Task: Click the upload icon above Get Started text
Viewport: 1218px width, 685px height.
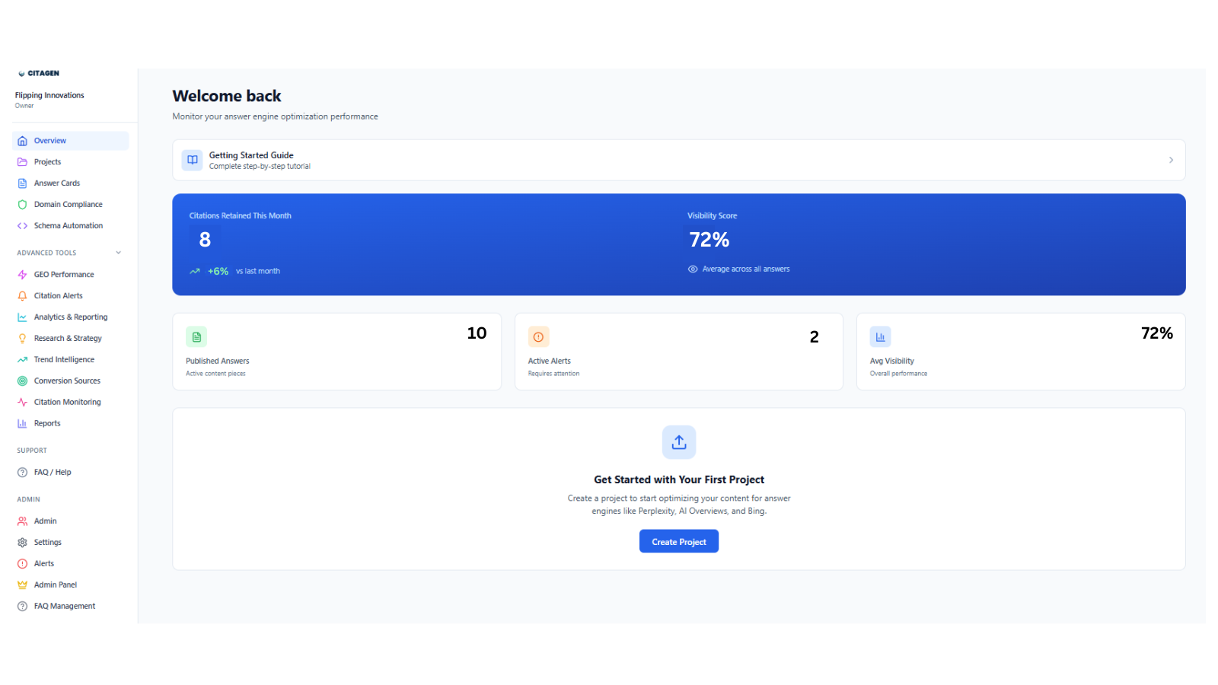Action: coord(678,442)
